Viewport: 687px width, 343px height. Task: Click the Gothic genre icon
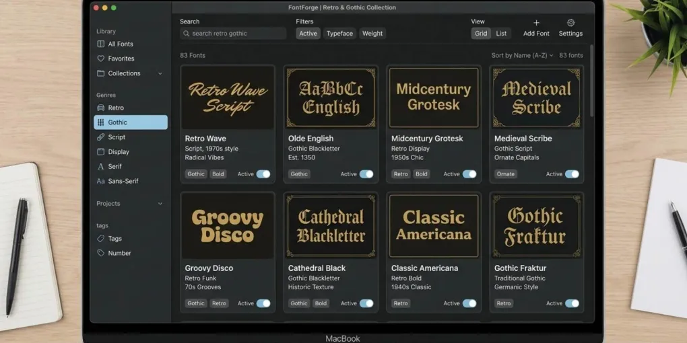coord(101,122)
